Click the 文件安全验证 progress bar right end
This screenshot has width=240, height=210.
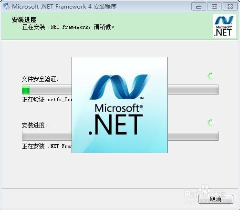point(193,90)
